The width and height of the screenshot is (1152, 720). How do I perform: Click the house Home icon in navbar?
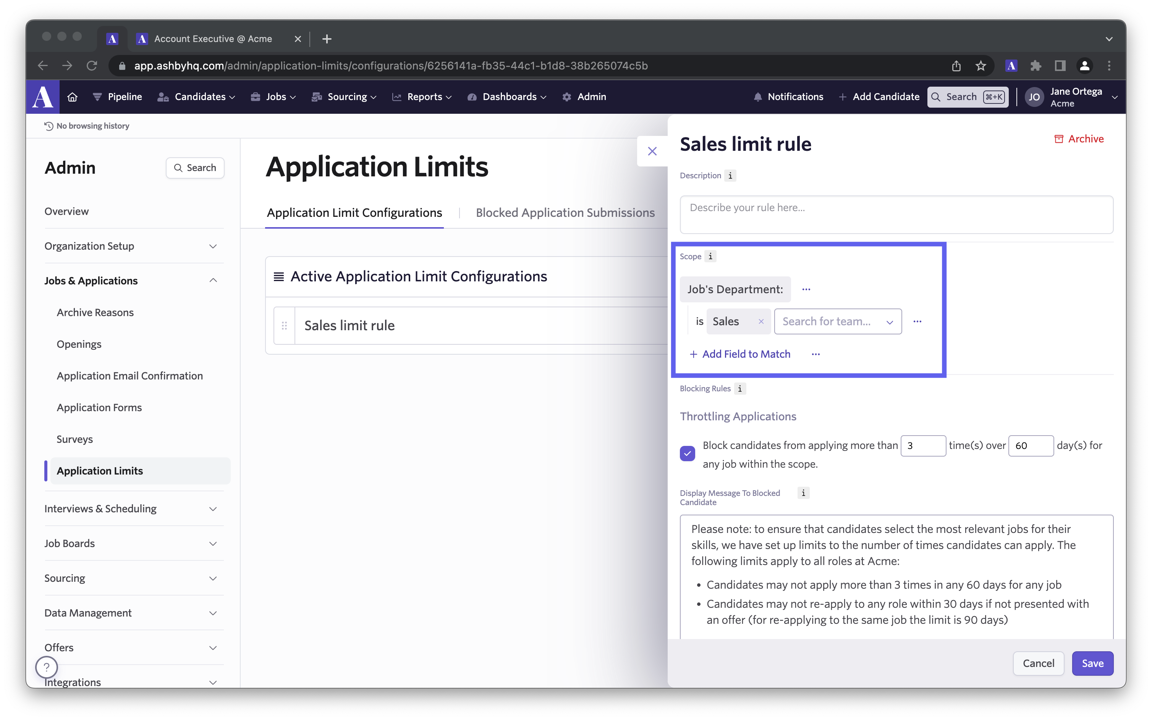73,97
